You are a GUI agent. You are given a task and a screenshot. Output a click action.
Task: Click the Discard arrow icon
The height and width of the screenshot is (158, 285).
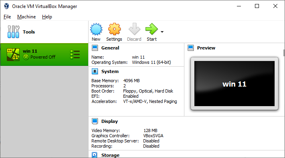point(134,29)
